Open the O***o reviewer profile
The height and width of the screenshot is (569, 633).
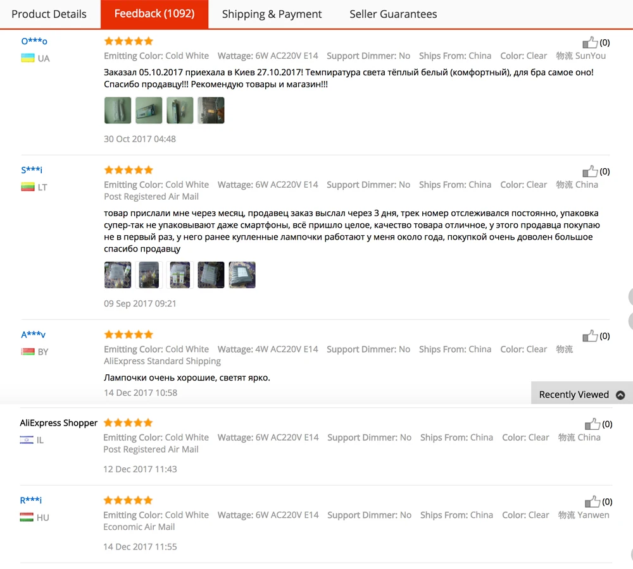pos(34,41)
